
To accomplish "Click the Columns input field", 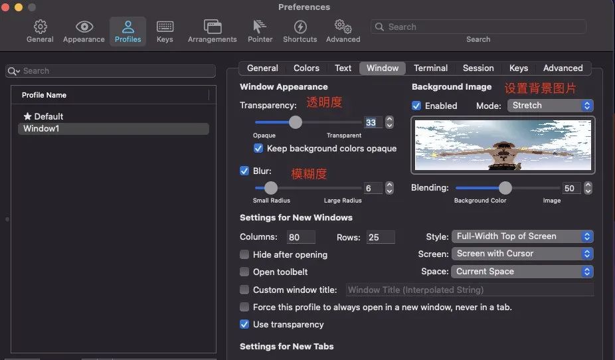I will 301,237.
